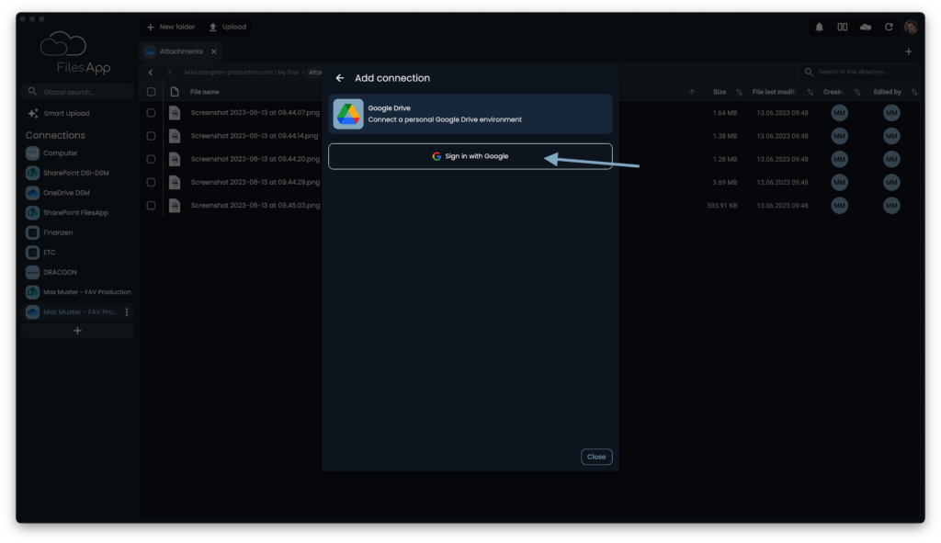The image size is (941, 543).
Task: Focus the Global search field
Action: [77, 92]
